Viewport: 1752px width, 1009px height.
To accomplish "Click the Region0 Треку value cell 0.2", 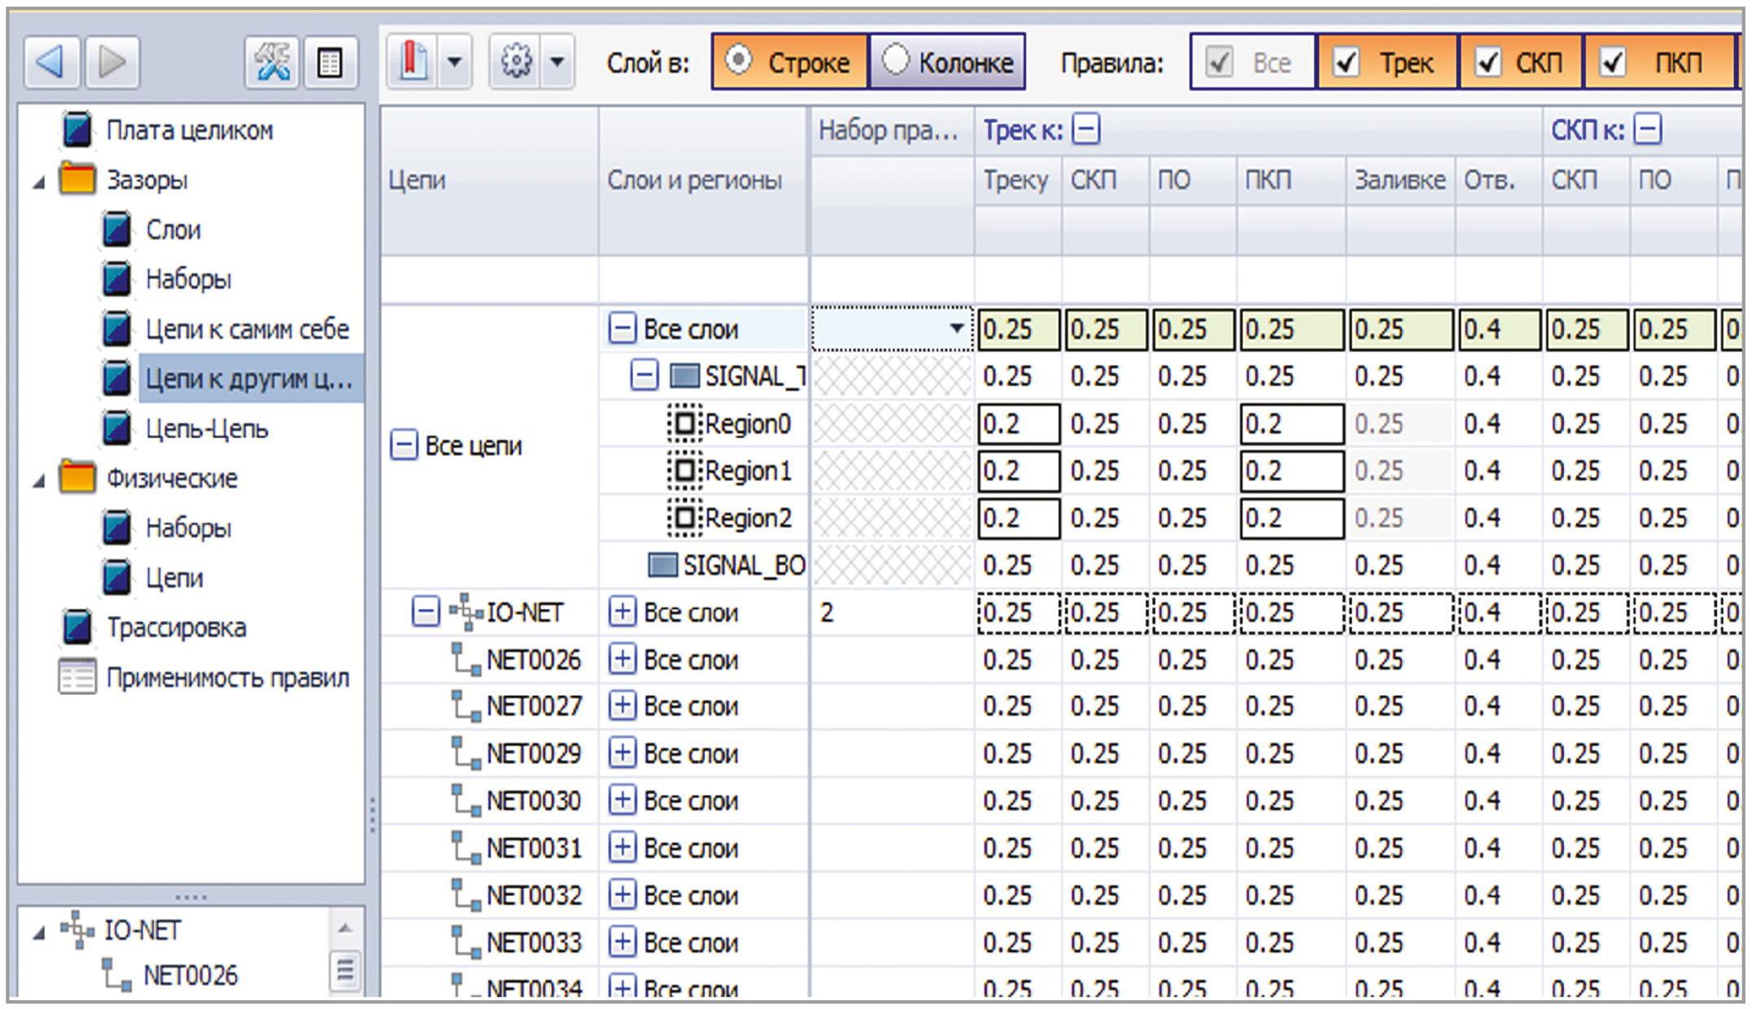I will (1018, 424).
